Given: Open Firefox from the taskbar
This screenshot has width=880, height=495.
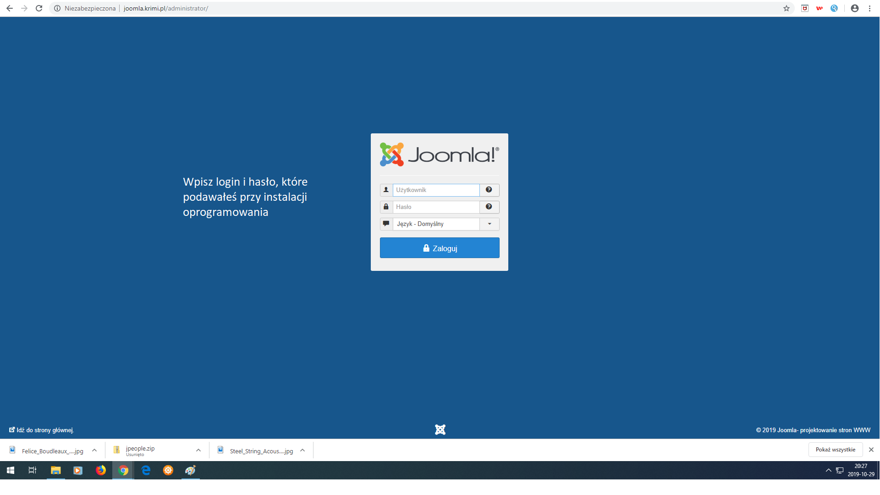Looking at the screenshot, I should (100, 470).
